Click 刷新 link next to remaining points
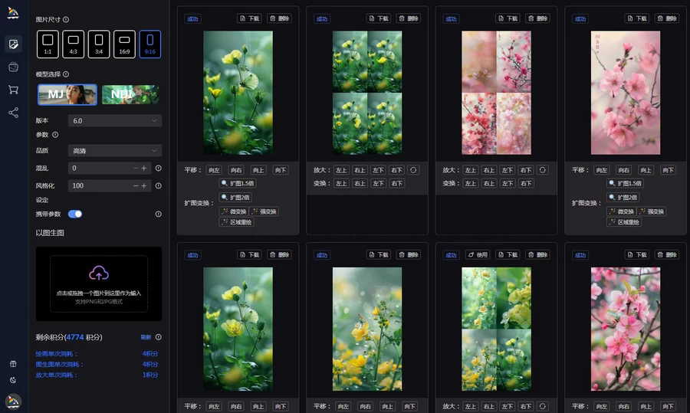The height and width of the screenshot is (413, 690). click(146, 337)
